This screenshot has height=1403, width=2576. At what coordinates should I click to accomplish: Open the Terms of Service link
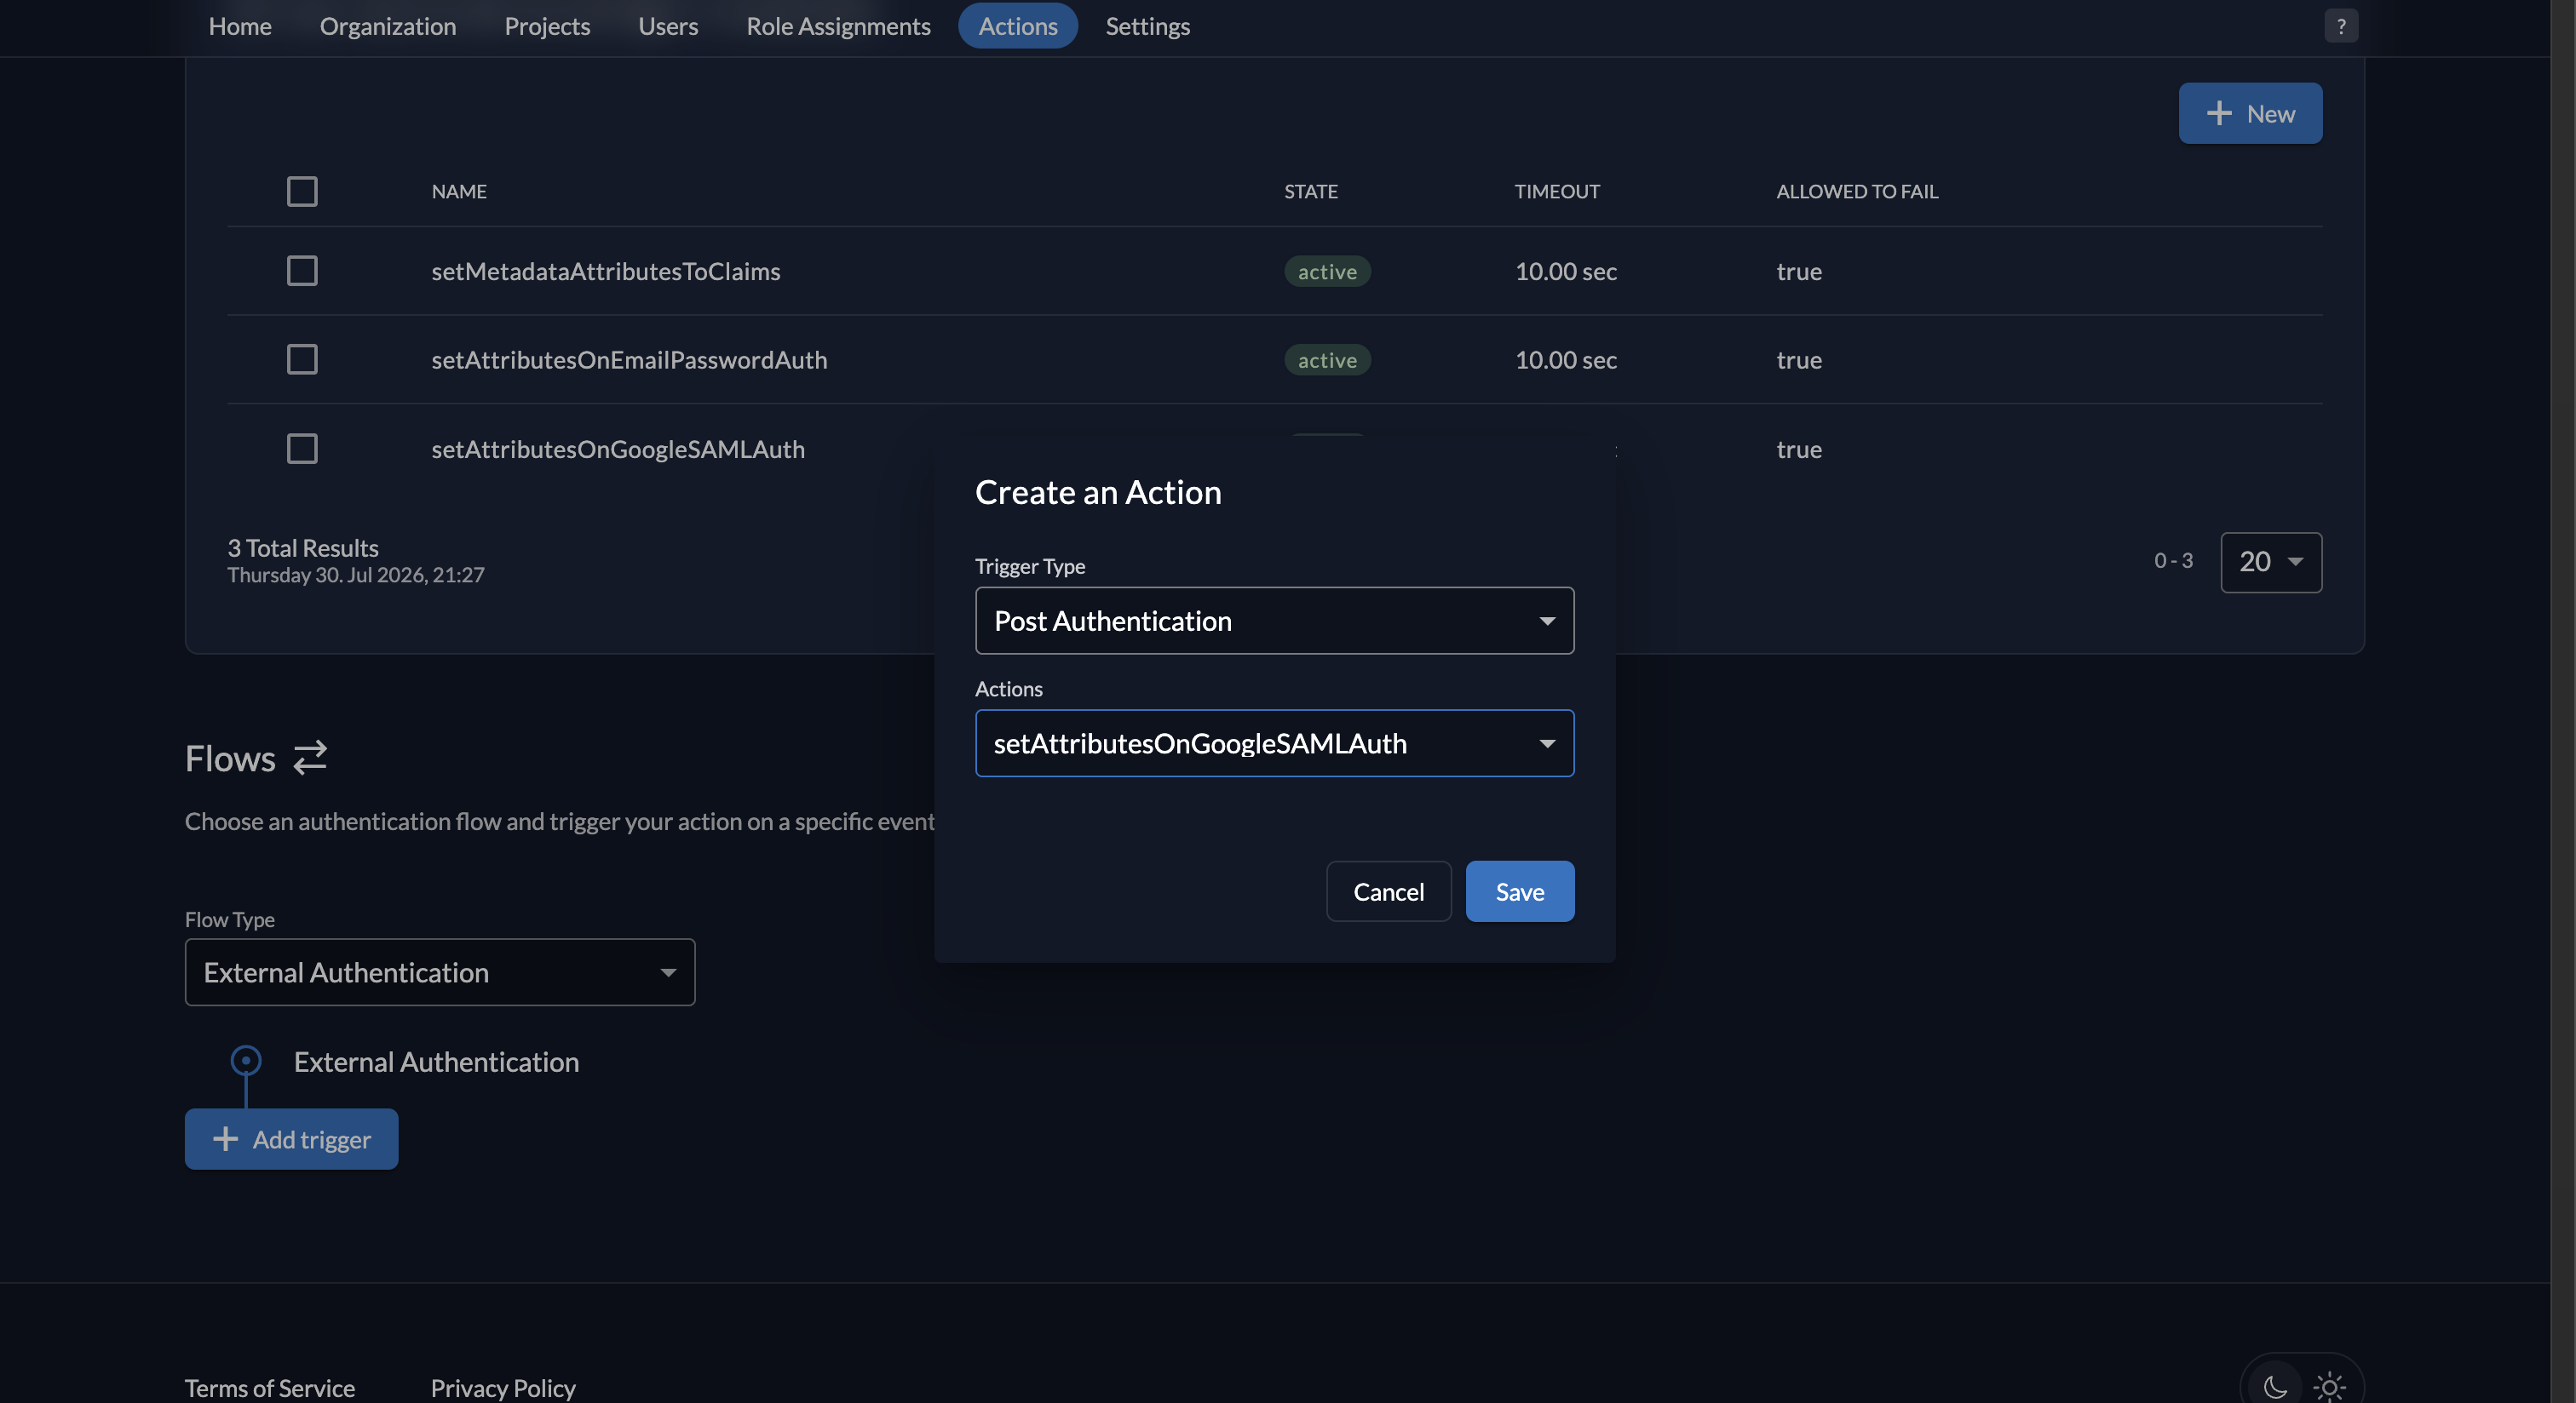pyautogui.click(x=270, y=1388)
